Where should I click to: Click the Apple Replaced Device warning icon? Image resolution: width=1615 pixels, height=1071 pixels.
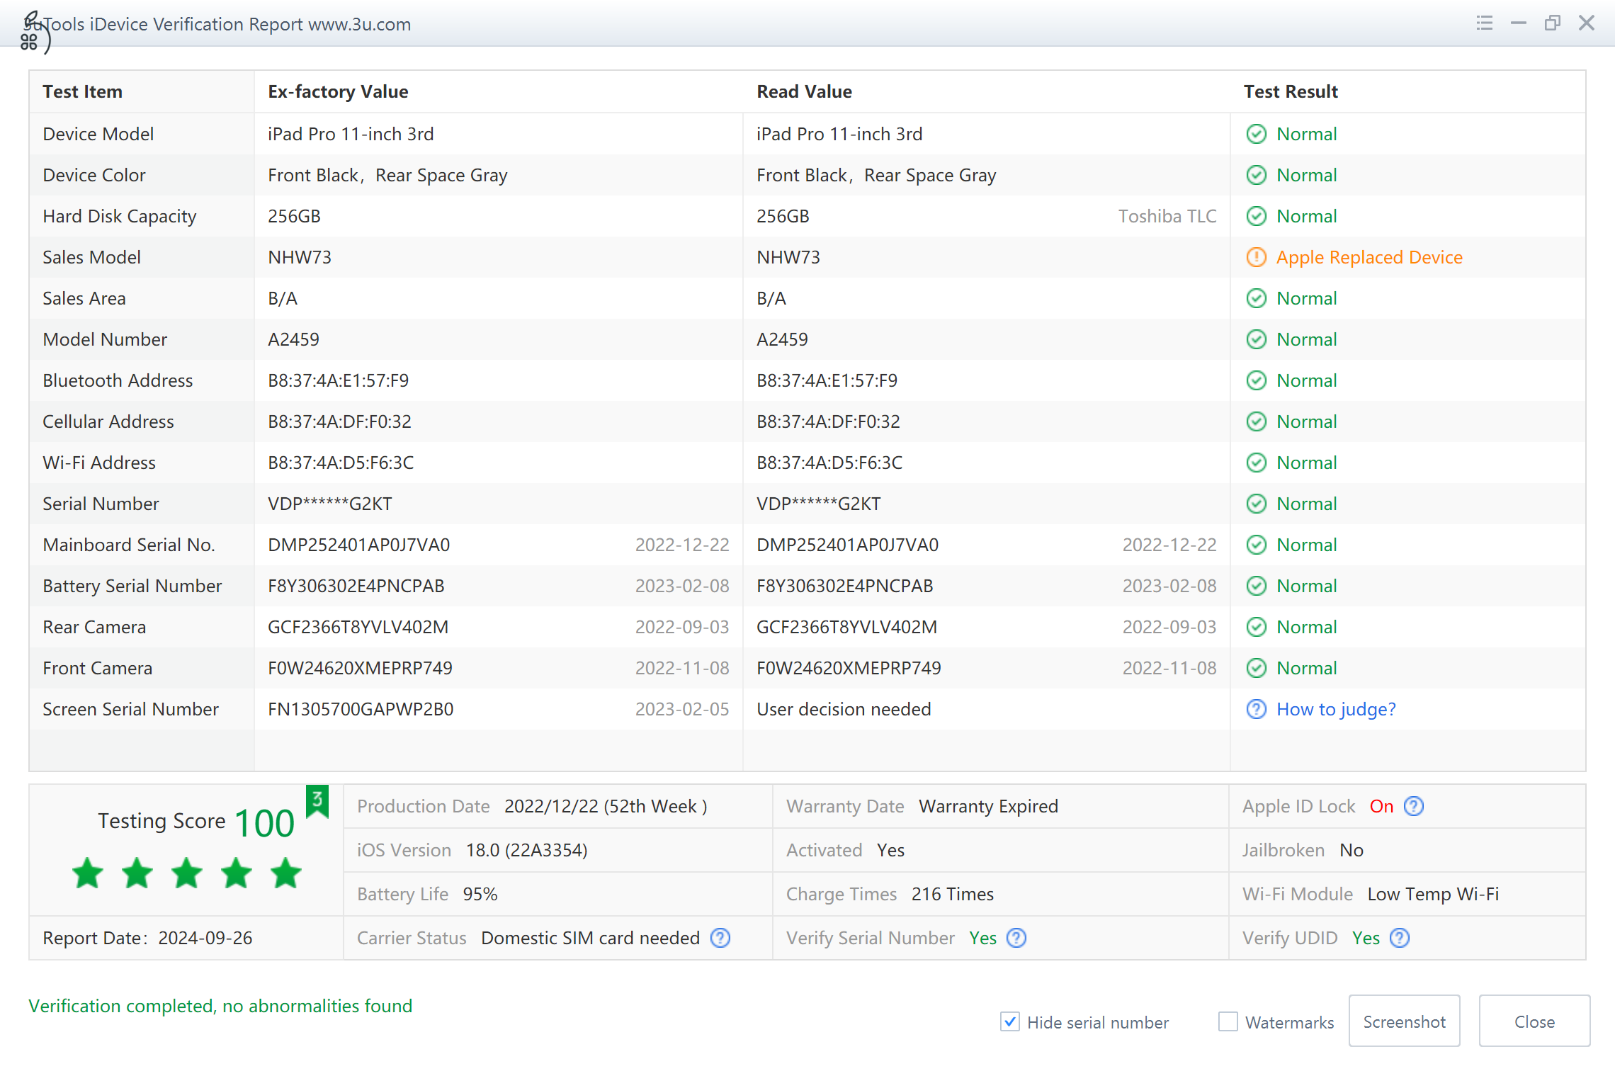(x=1254, y=257)
